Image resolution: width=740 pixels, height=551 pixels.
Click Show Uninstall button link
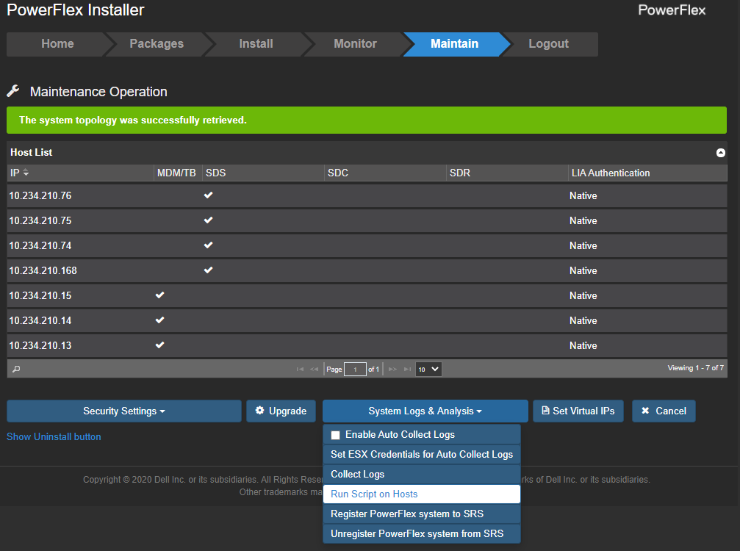[54, 436]
